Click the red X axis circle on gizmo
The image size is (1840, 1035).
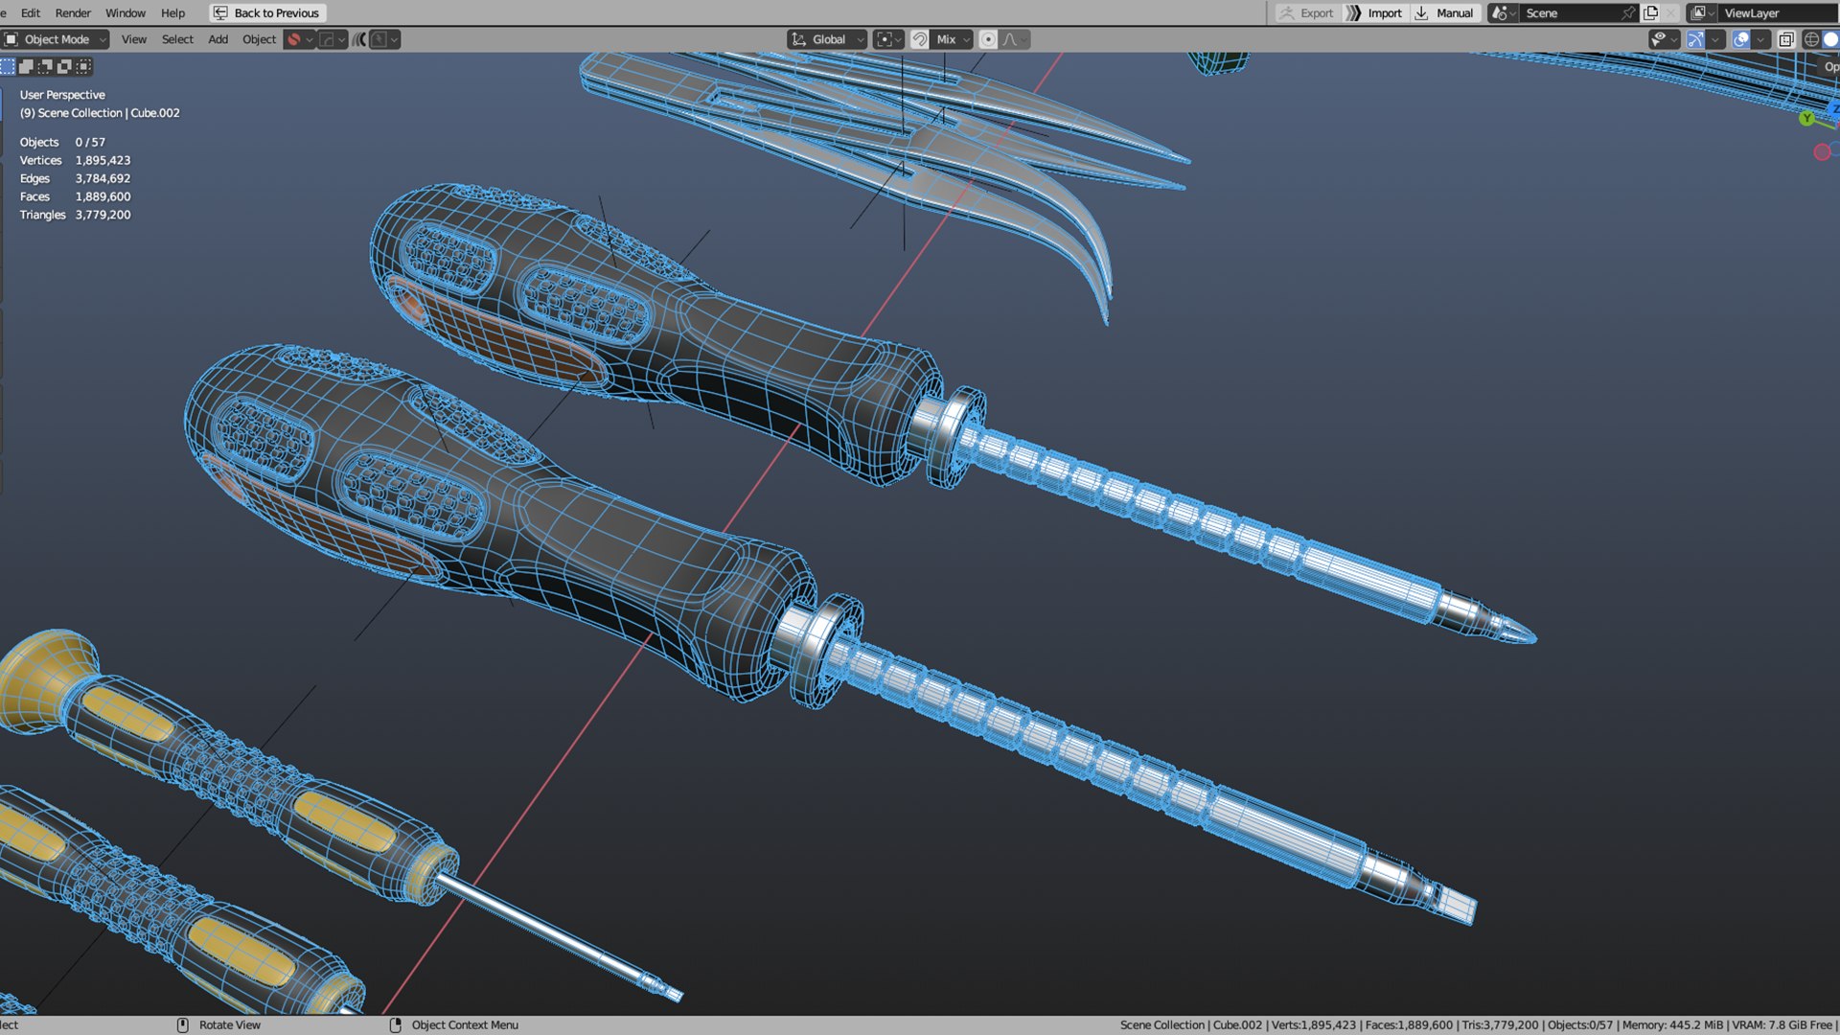pos(1822,152)
